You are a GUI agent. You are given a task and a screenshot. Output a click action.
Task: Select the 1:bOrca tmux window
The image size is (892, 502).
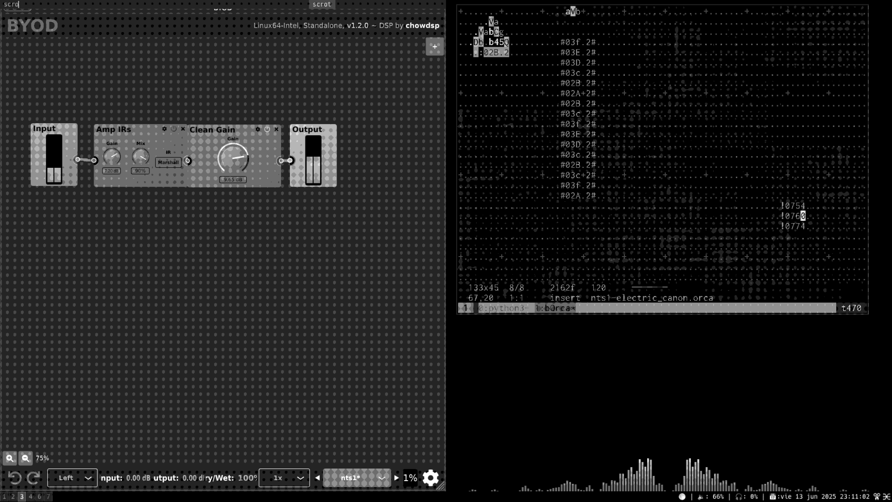[555, 308]
